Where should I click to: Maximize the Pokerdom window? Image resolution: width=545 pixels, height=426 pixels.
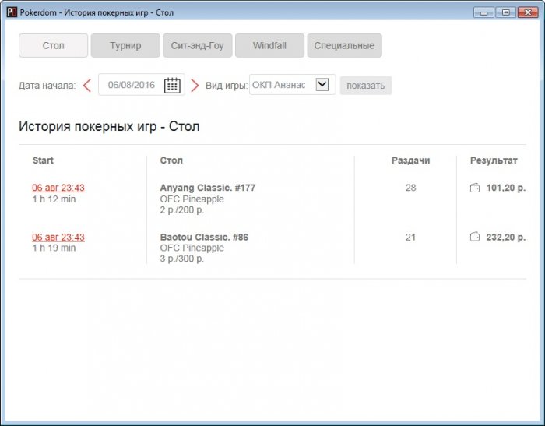[x=505, y=12]
